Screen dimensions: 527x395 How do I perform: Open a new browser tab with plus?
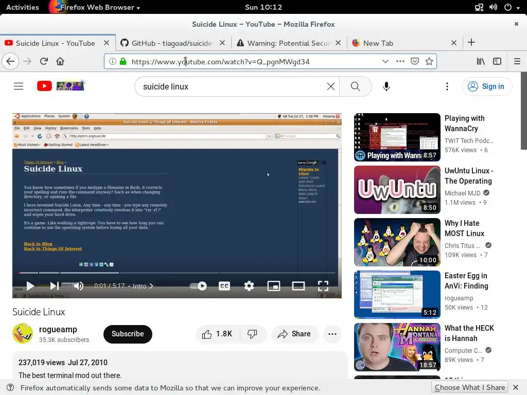(471, 42)
